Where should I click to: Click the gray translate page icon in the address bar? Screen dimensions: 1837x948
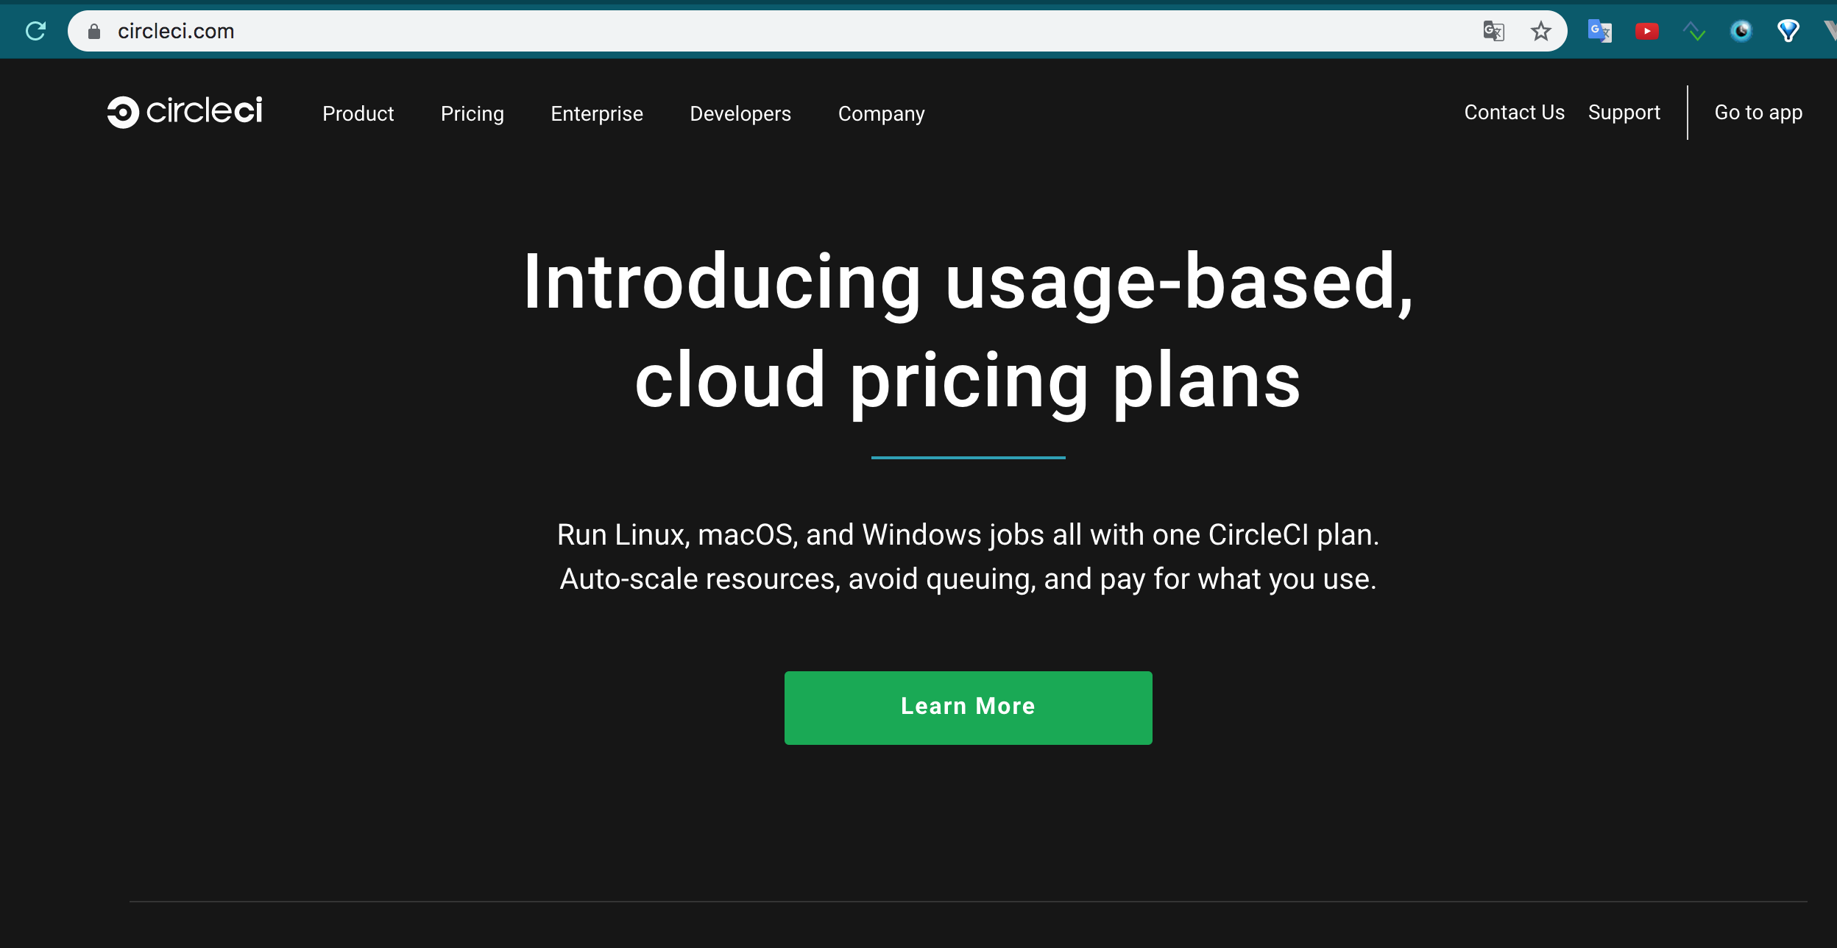coord(1493,31)
